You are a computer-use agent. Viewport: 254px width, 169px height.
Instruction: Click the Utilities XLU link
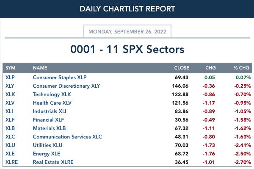coord(47,145)
